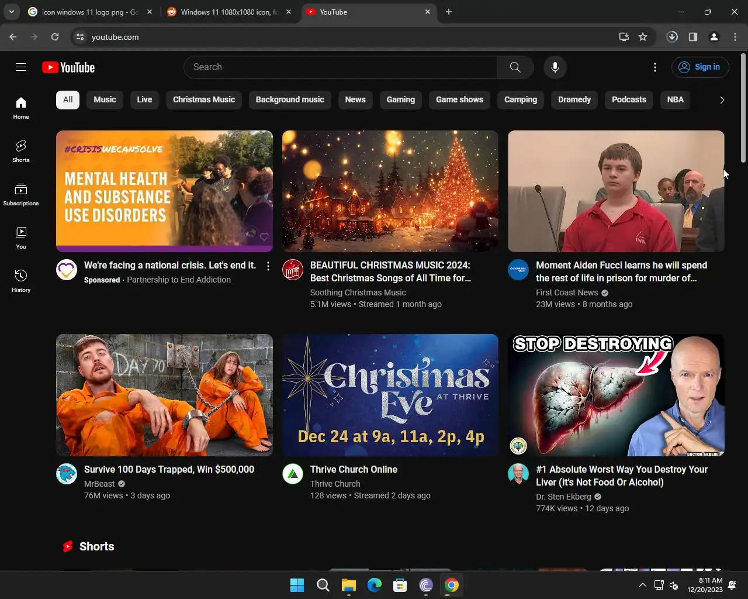Switch to the icon windows 11 logo tab
The height and width of the screenshot is (599, 748).
click(x=91, y=12)
